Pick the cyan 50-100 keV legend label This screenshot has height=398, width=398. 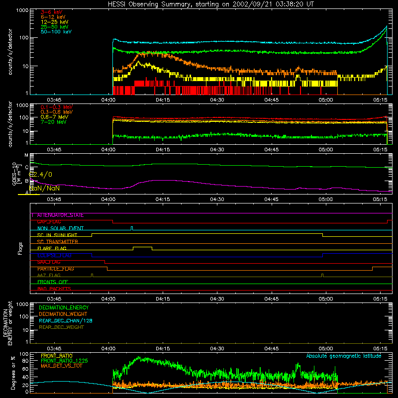point(56,32)
